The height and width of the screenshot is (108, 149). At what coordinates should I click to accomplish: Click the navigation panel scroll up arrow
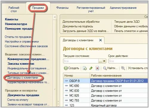[x=55, y=17]
